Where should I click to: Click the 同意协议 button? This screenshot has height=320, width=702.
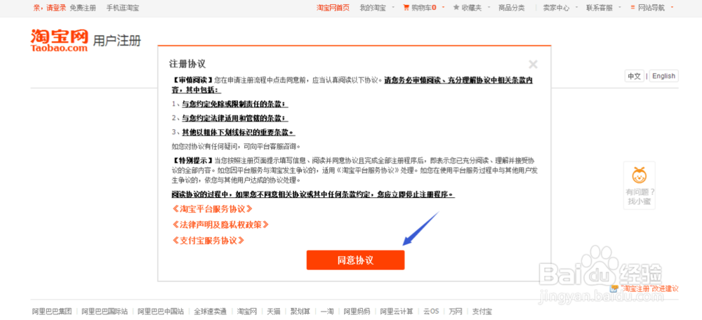[x=355, y=260]
